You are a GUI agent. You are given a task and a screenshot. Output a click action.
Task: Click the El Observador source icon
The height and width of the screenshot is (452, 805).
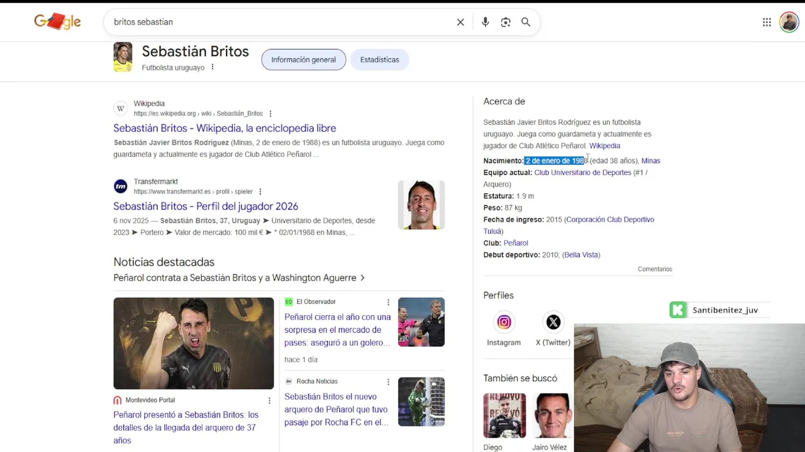tap(289, 302)
